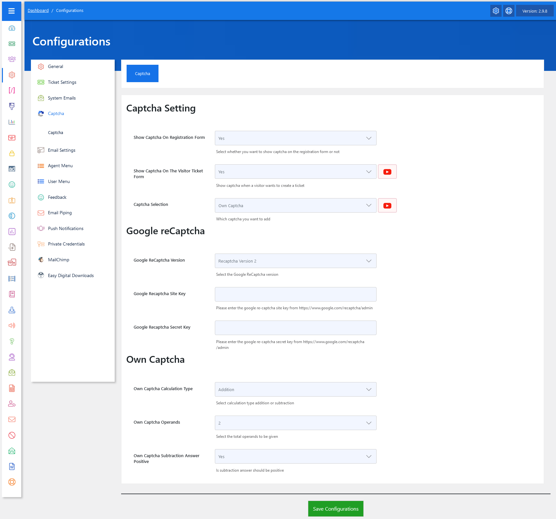Click the hamburger menu icon
556x519 pixels.
tap(12, 11)
